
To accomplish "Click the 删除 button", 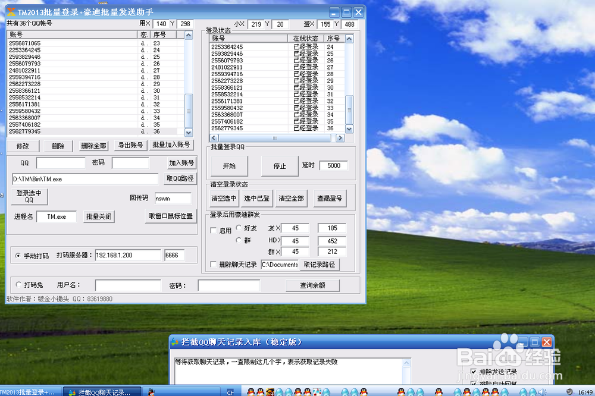I will pyautogui.click(x=58, y=146).
